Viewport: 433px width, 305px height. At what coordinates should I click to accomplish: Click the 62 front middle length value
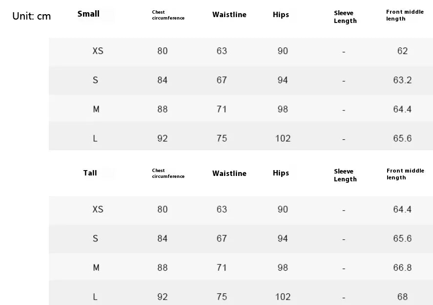point(402,51)
